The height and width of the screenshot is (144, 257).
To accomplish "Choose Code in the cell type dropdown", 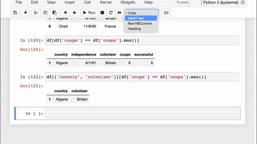I will coord(141,13).
